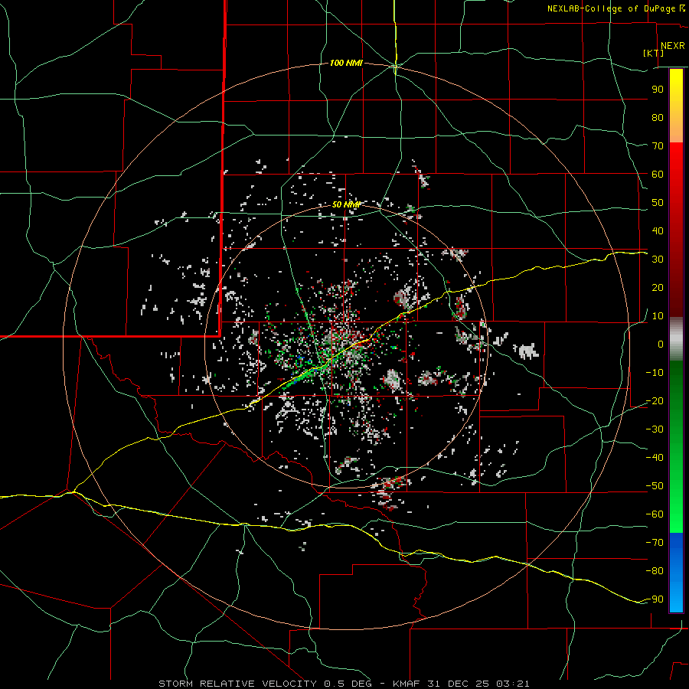Click the -20 value on velocity scale

coord(655,400)
